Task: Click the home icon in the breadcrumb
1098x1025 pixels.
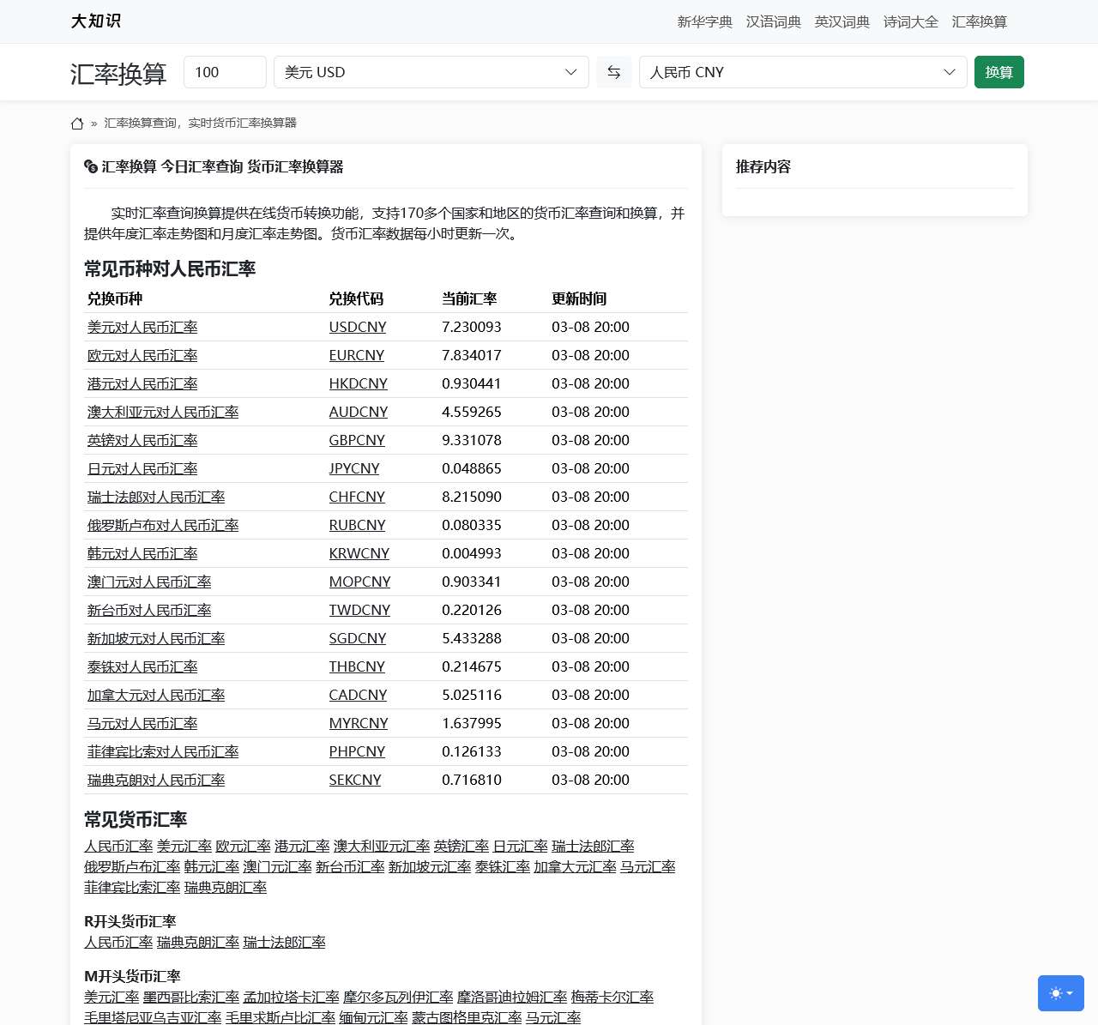Action: 77,124
